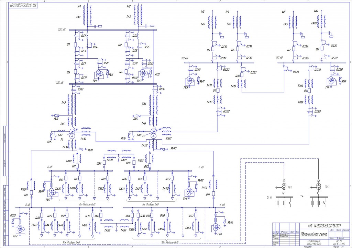
Task: Click the RU1 surge arrester symbol
Action: click(108, 72)
